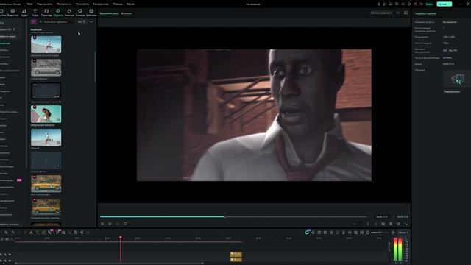
Task: Select the dark blank-frame effect thumbnail
Action: [46, 91]
